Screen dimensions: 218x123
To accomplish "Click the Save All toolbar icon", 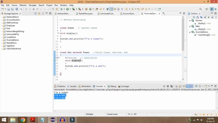I will [x=12, y=9].
